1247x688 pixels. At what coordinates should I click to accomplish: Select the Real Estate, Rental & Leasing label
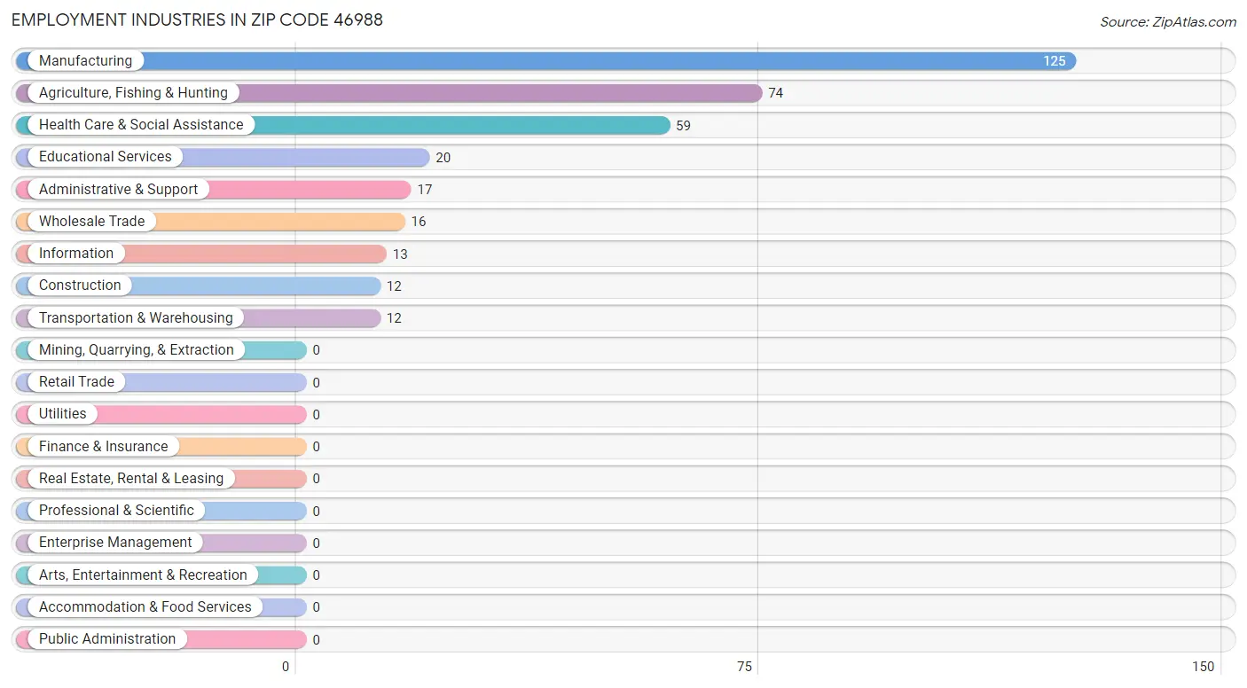[x=131, y=478]
